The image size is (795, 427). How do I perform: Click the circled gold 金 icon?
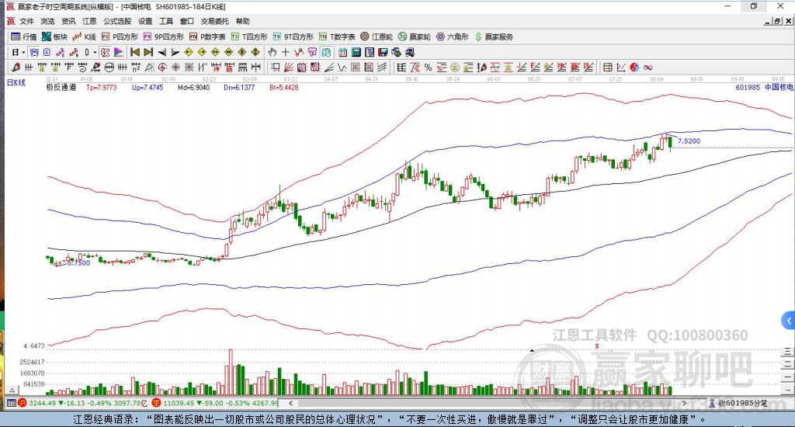(455, 68)
